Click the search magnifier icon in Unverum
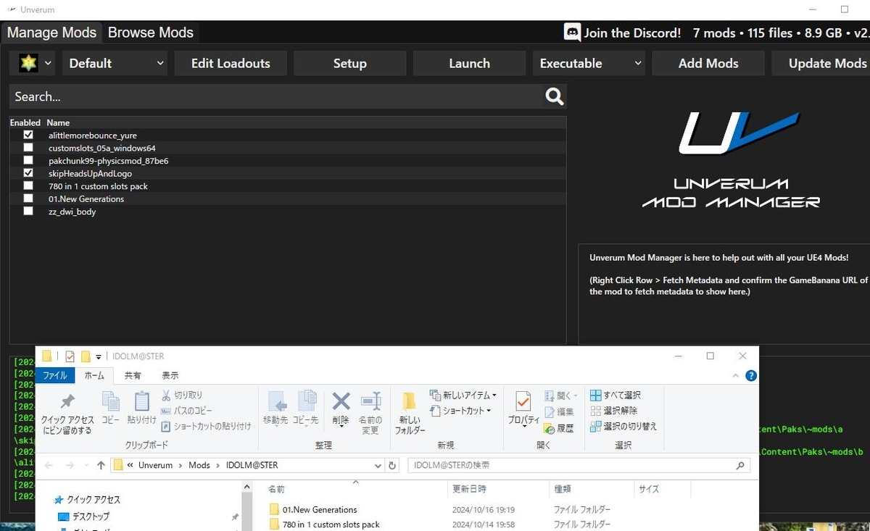This screenshot has width=870, height=531. click(555, 96)
